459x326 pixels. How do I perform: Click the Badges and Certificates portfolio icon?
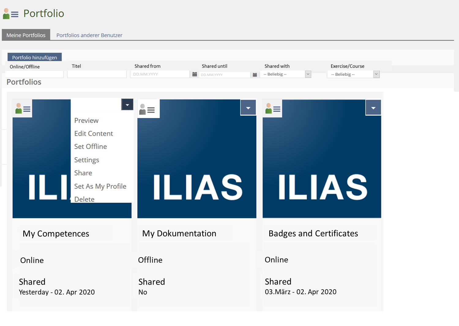point(273,109)
